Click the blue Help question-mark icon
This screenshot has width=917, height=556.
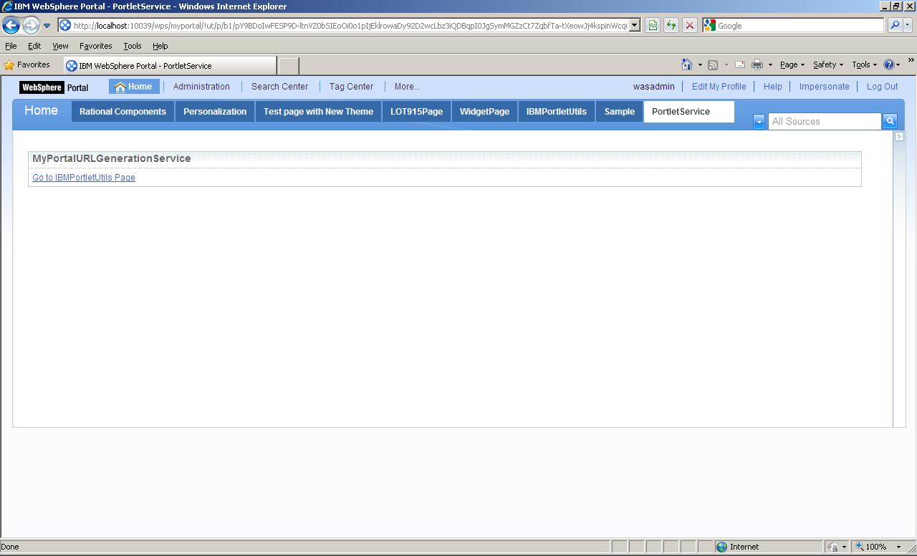[x=890, y=64]
